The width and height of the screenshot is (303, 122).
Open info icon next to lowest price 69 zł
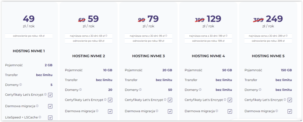(107, 36)
